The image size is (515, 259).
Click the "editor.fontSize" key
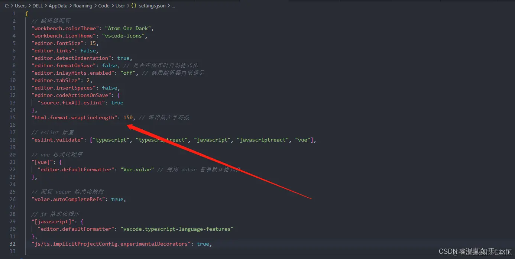58,43
